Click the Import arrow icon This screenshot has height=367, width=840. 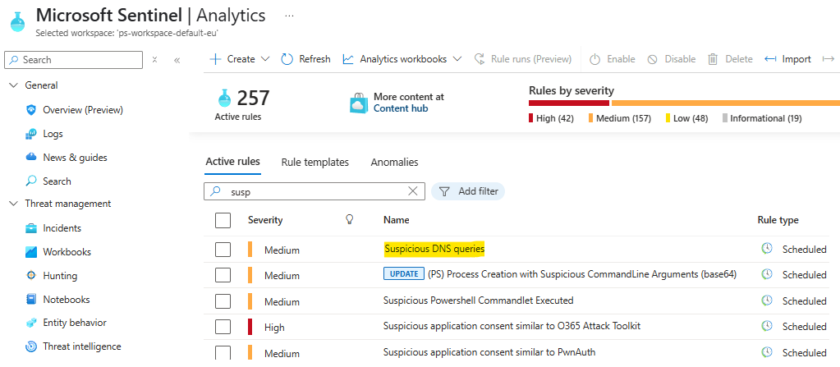tap(770, 59)
